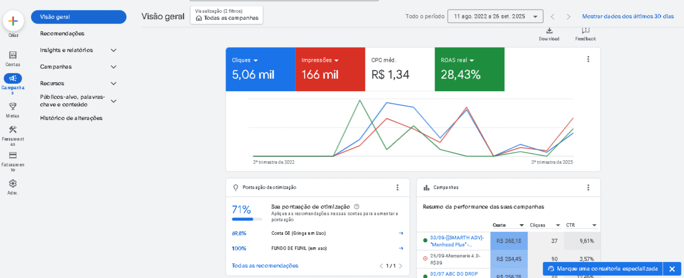
Task: Open the Contas sidebar icon
Action: click(x=13, y=55)
